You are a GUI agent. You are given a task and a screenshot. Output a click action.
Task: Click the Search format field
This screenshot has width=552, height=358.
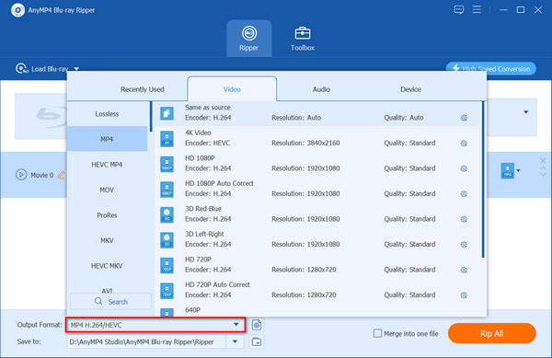111,302
